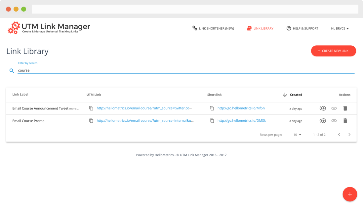
Task: Close the window with red button
Action: 8,9
